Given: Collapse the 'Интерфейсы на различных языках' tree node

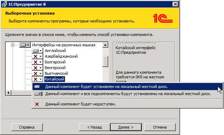Looking at the screenshot, I should [x=13, y=45].
